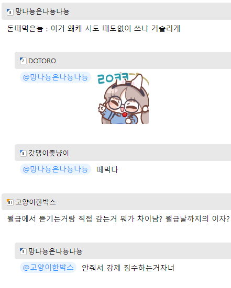Click the reply text 떼먹다
The image size is (231, 288).
point(107,169)
